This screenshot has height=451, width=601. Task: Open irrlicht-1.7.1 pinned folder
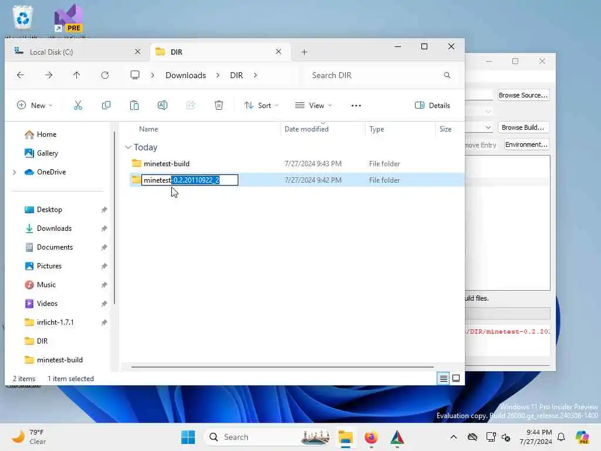pos(49,322)
